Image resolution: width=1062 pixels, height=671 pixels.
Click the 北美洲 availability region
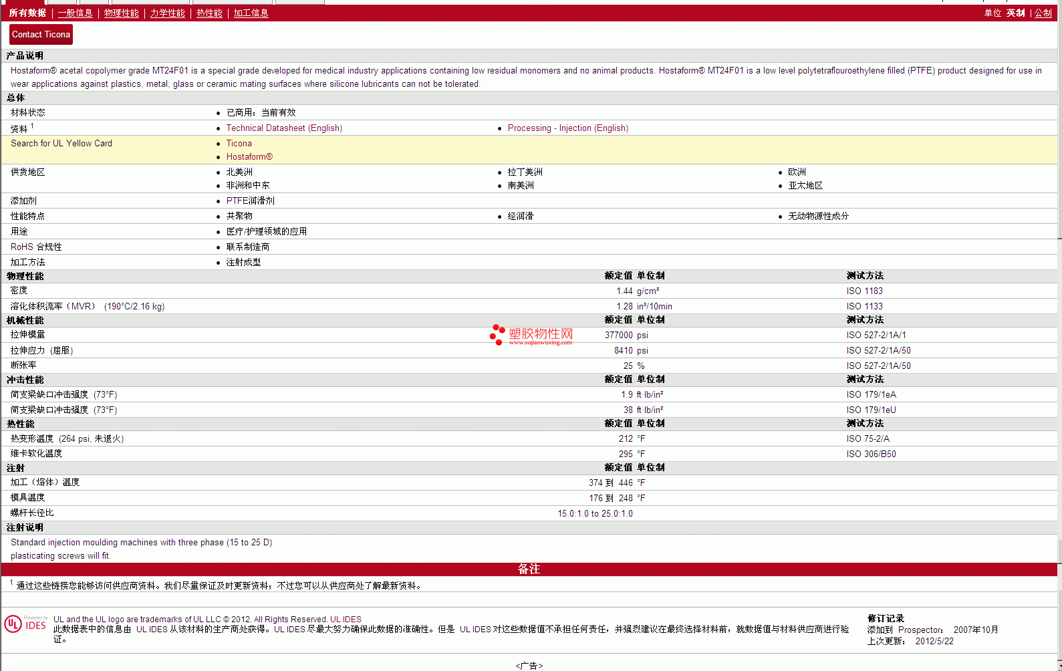coord(239,172)
